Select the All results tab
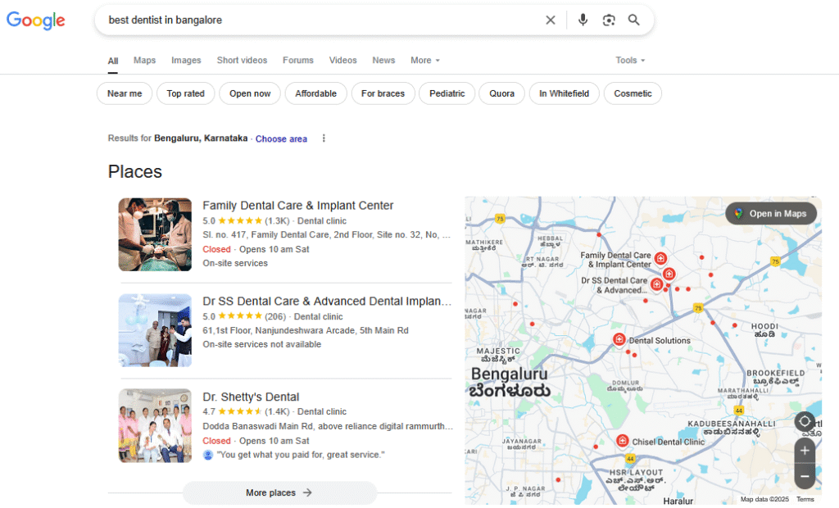839x508 pixels. point(113,61)
